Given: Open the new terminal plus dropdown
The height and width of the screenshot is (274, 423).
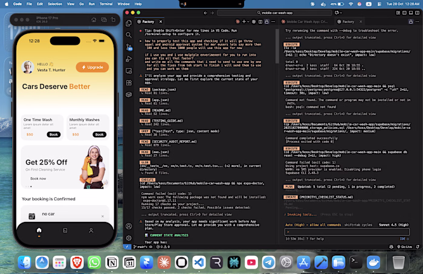Looking at the screenshot, I should point(245,22).
